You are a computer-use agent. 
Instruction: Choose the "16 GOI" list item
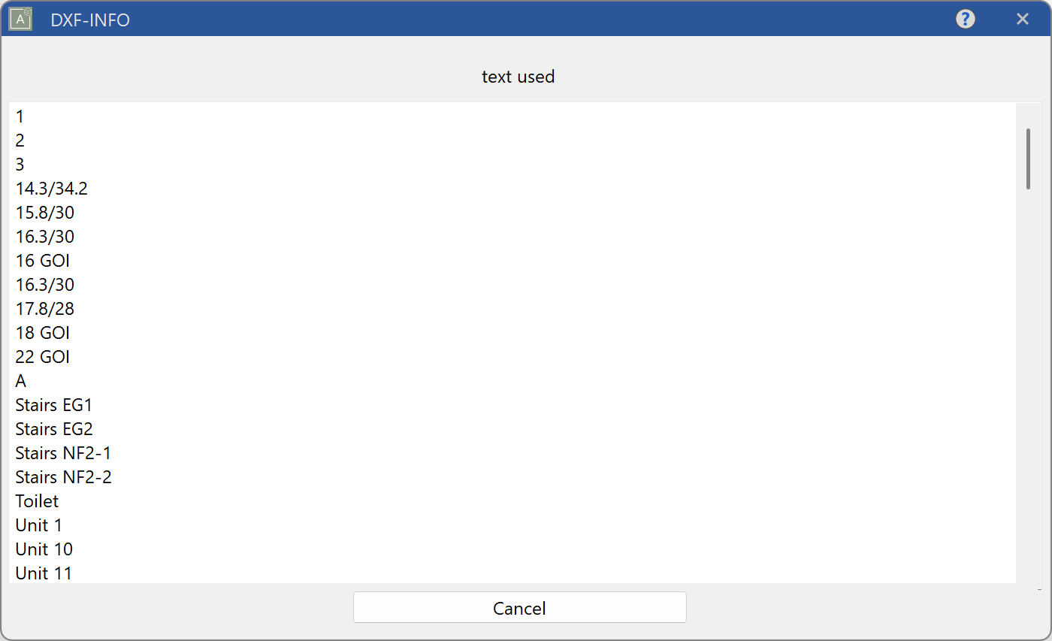43,261
